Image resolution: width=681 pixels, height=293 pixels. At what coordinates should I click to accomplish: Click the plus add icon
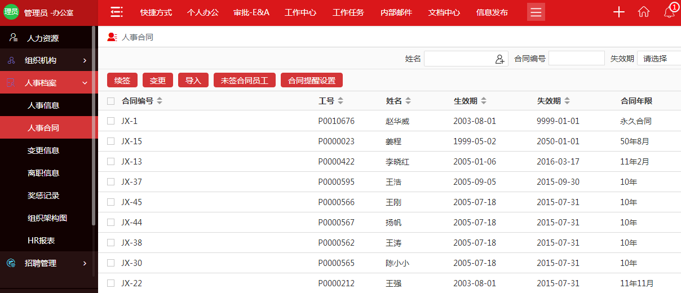[x=619, y=12]
